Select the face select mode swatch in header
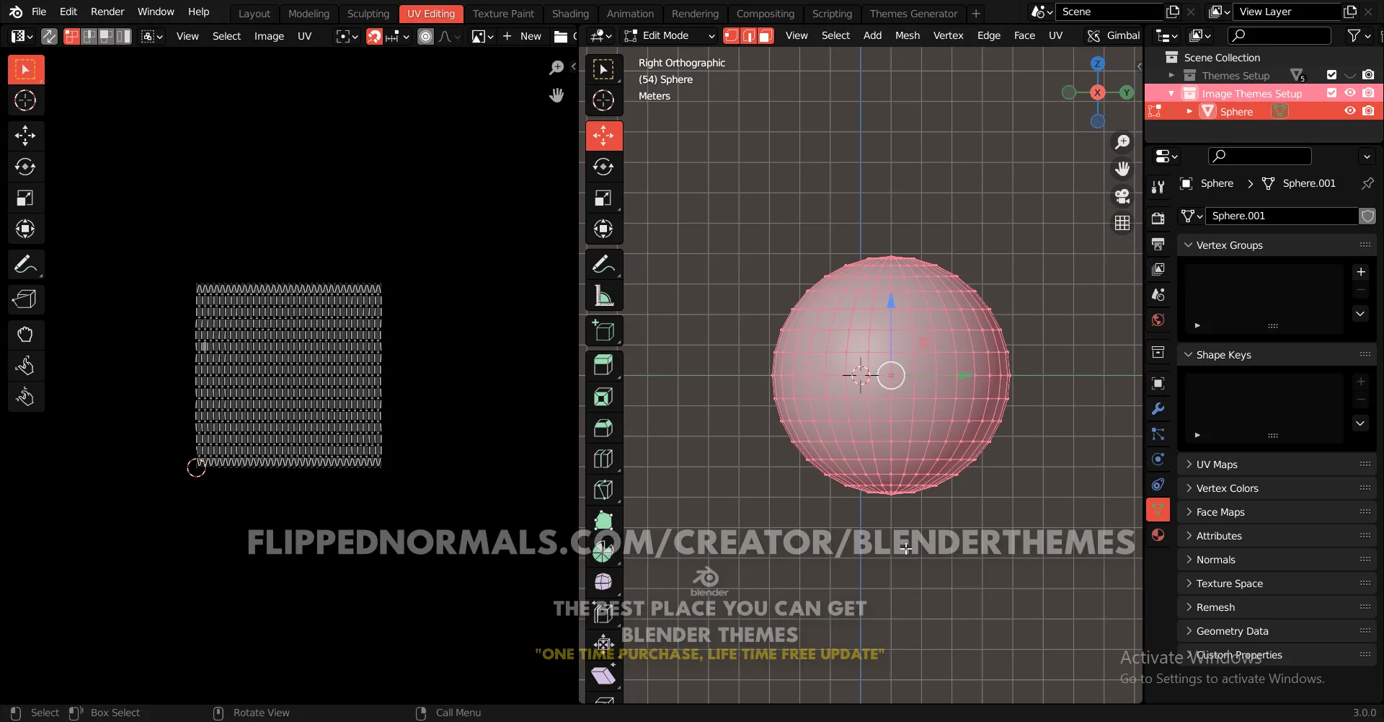This screenshot has height=722, width=1384. coord(766,35)
